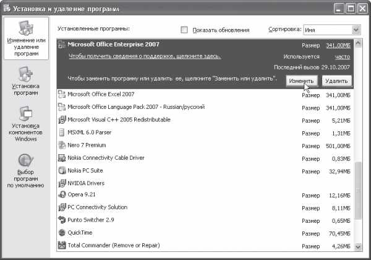The image size is (371, 260).
Task: Open "Установка компонентов Windows" section
Action: point(26,126)
